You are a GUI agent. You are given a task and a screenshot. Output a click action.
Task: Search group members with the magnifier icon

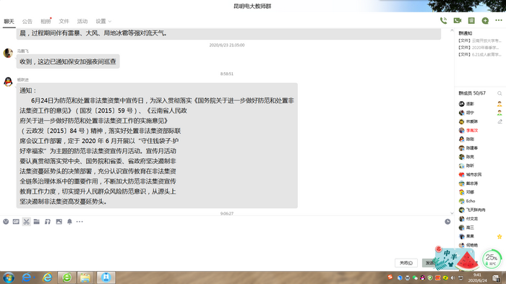(499, 93)
